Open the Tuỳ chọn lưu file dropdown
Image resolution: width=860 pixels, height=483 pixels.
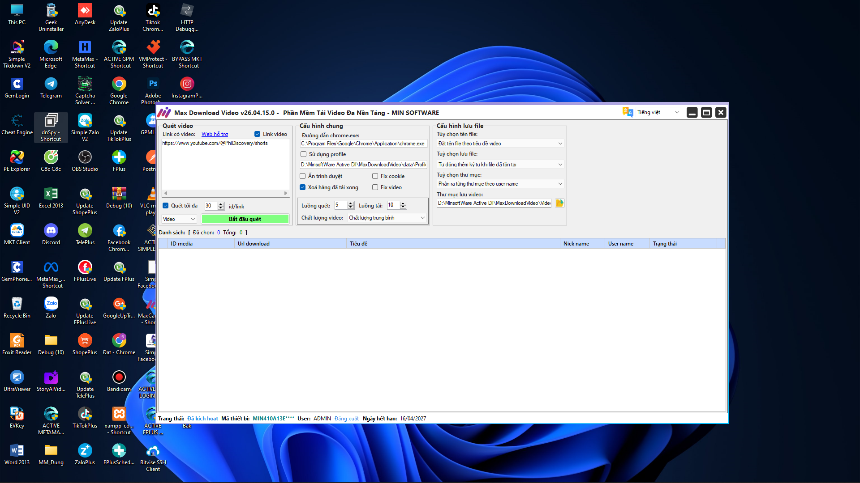(x=500, y=165)
